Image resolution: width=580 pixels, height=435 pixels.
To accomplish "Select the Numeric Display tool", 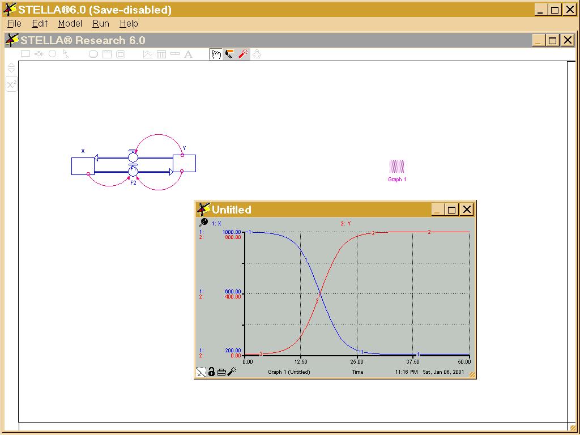I will (x=175, y=54).
